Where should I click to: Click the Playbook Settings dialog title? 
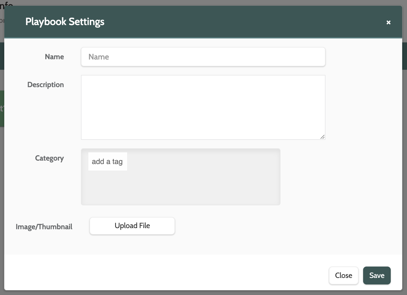coord(65,22)
